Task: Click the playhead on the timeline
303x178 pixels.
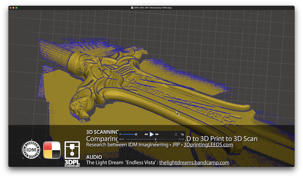Action: pyautogui.click(x=156, y=140)
